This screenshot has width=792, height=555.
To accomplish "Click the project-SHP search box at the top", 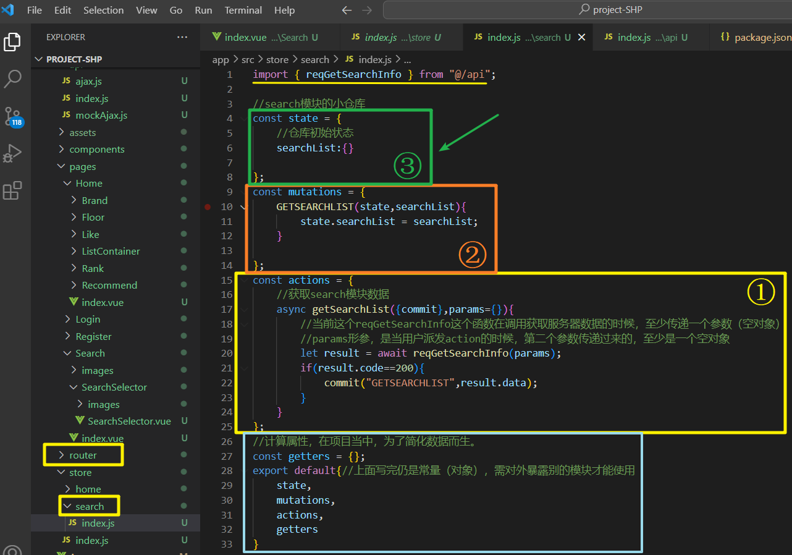I will coord(610,9).
